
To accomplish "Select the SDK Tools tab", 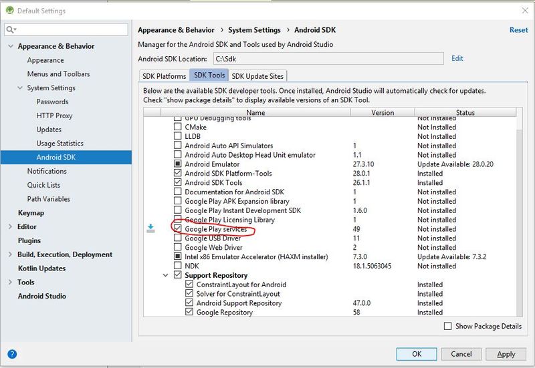I will pos(209,75).
